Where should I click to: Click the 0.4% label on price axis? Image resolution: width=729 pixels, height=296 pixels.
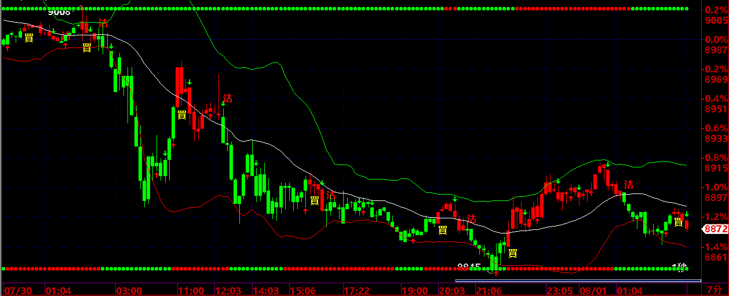pyautogui.click(x=717, y=98)
